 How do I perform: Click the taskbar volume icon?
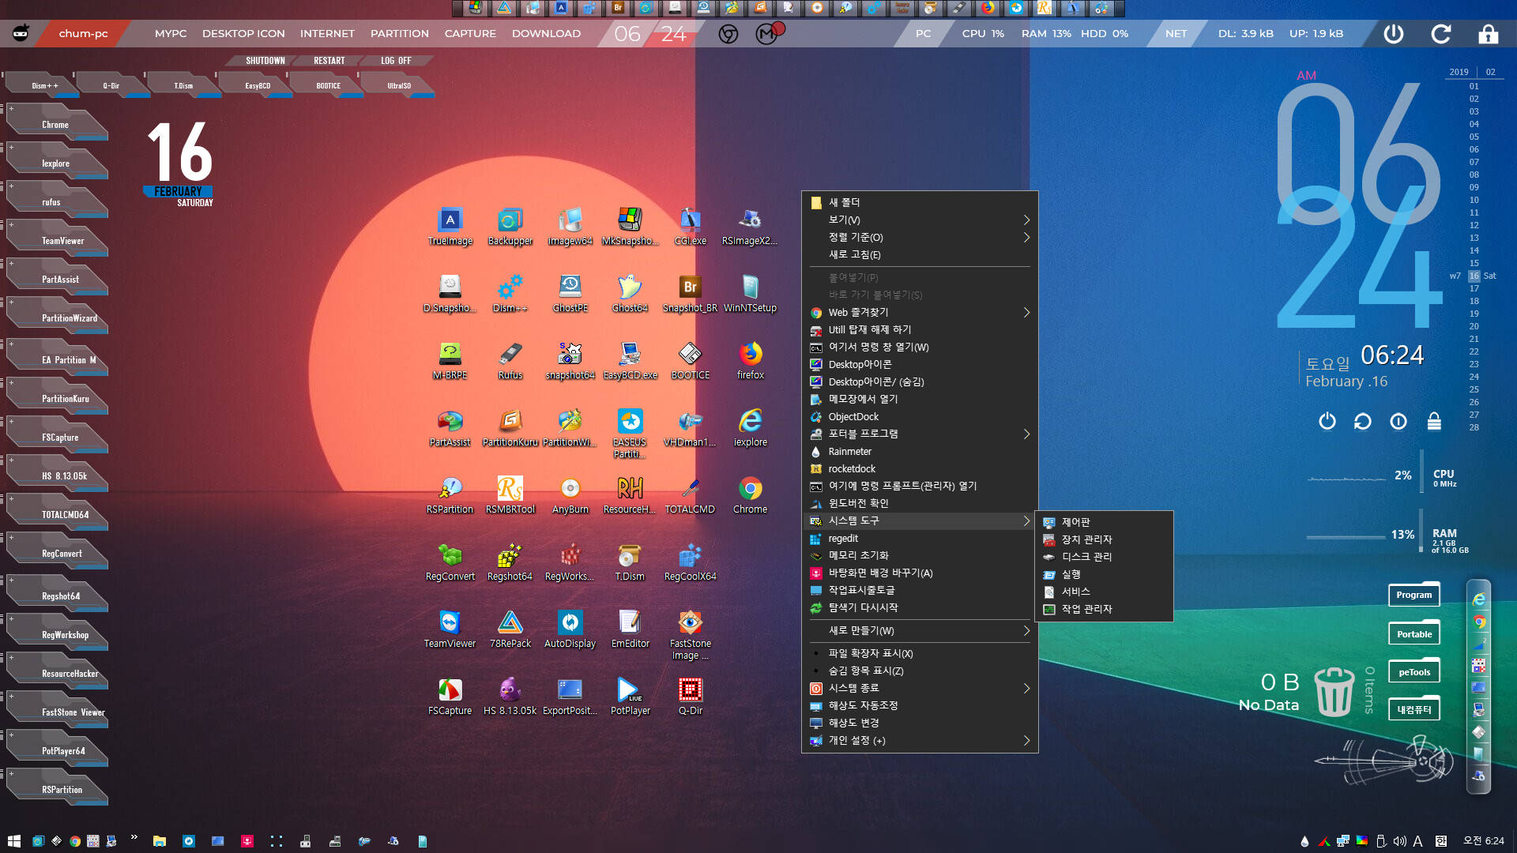click(1399, 841)
